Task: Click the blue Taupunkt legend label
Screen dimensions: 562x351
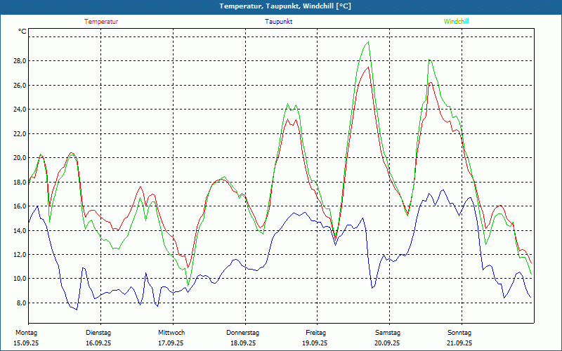Action: pos(278,22)
